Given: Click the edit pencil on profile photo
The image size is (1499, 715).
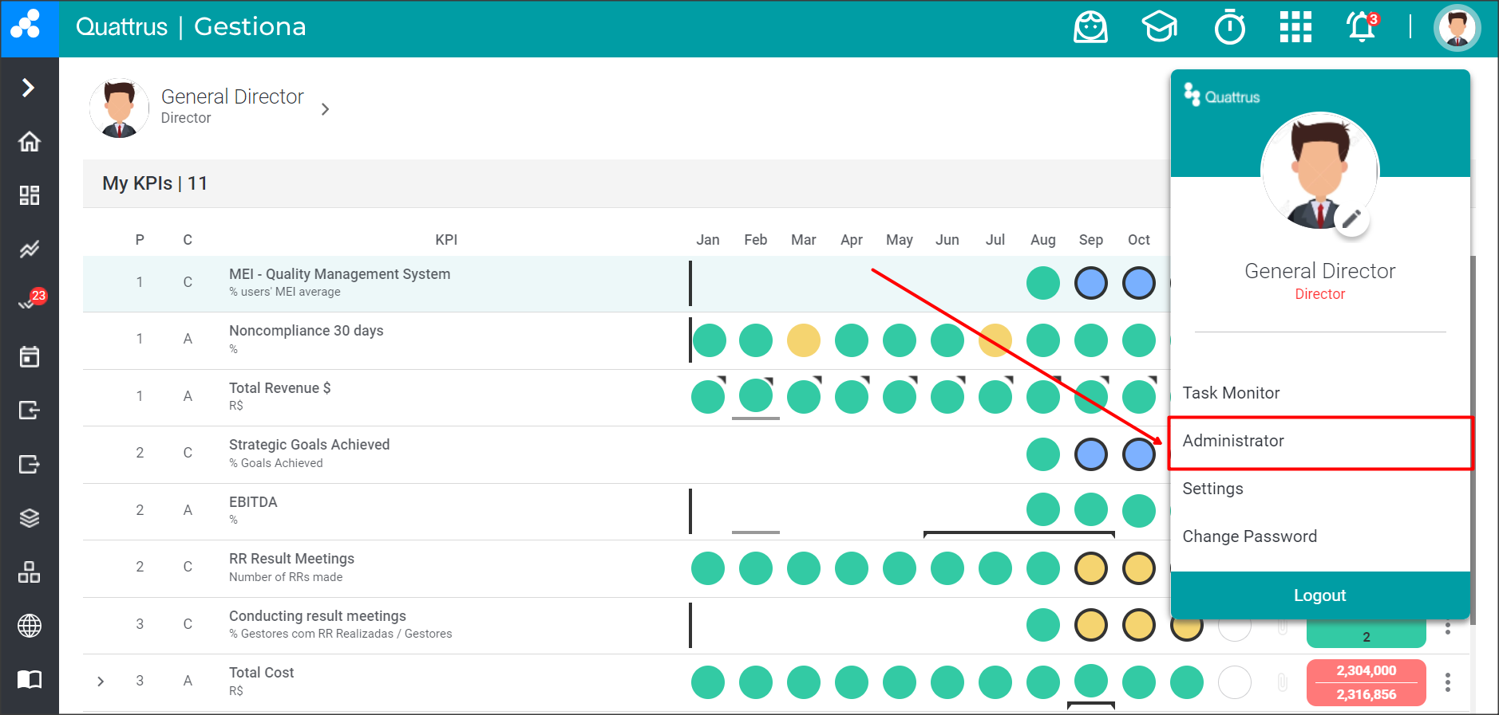Looking at the screenshot, I should pyautogui.click(x=1351, y=219).
